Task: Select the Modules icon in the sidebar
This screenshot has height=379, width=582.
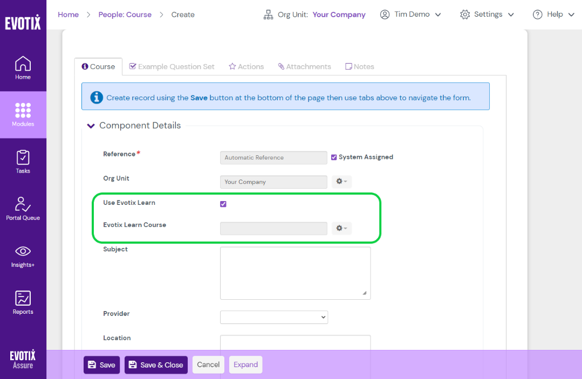Action: 23,114
